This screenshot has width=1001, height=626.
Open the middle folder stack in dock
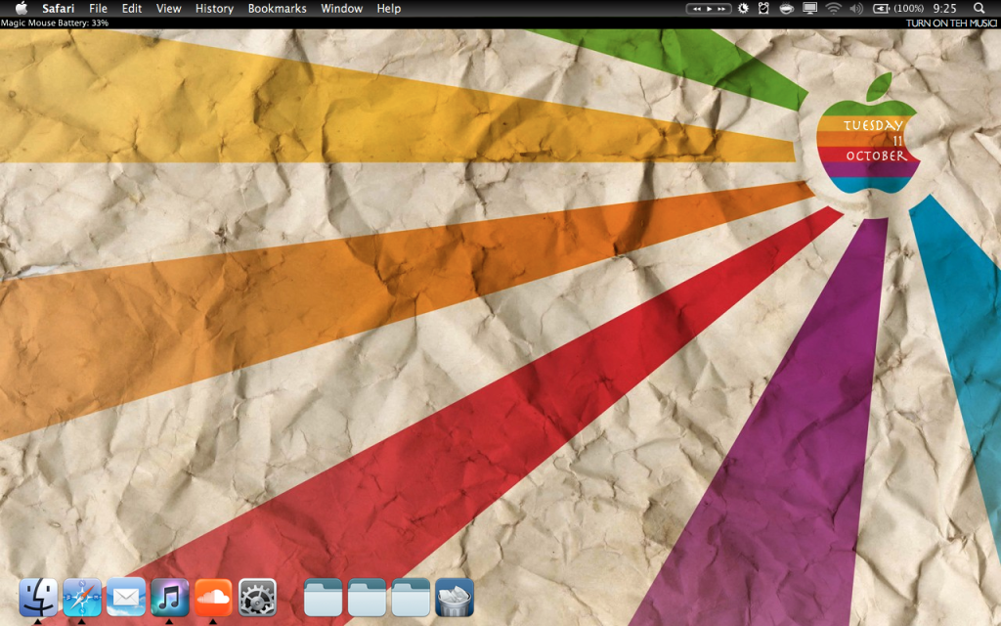pyautogui.click(x=368, y=598)
